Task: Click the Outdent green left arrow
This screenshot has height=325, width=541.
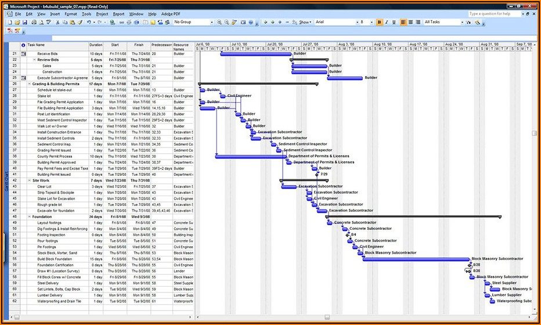Action: pos(265,22)
